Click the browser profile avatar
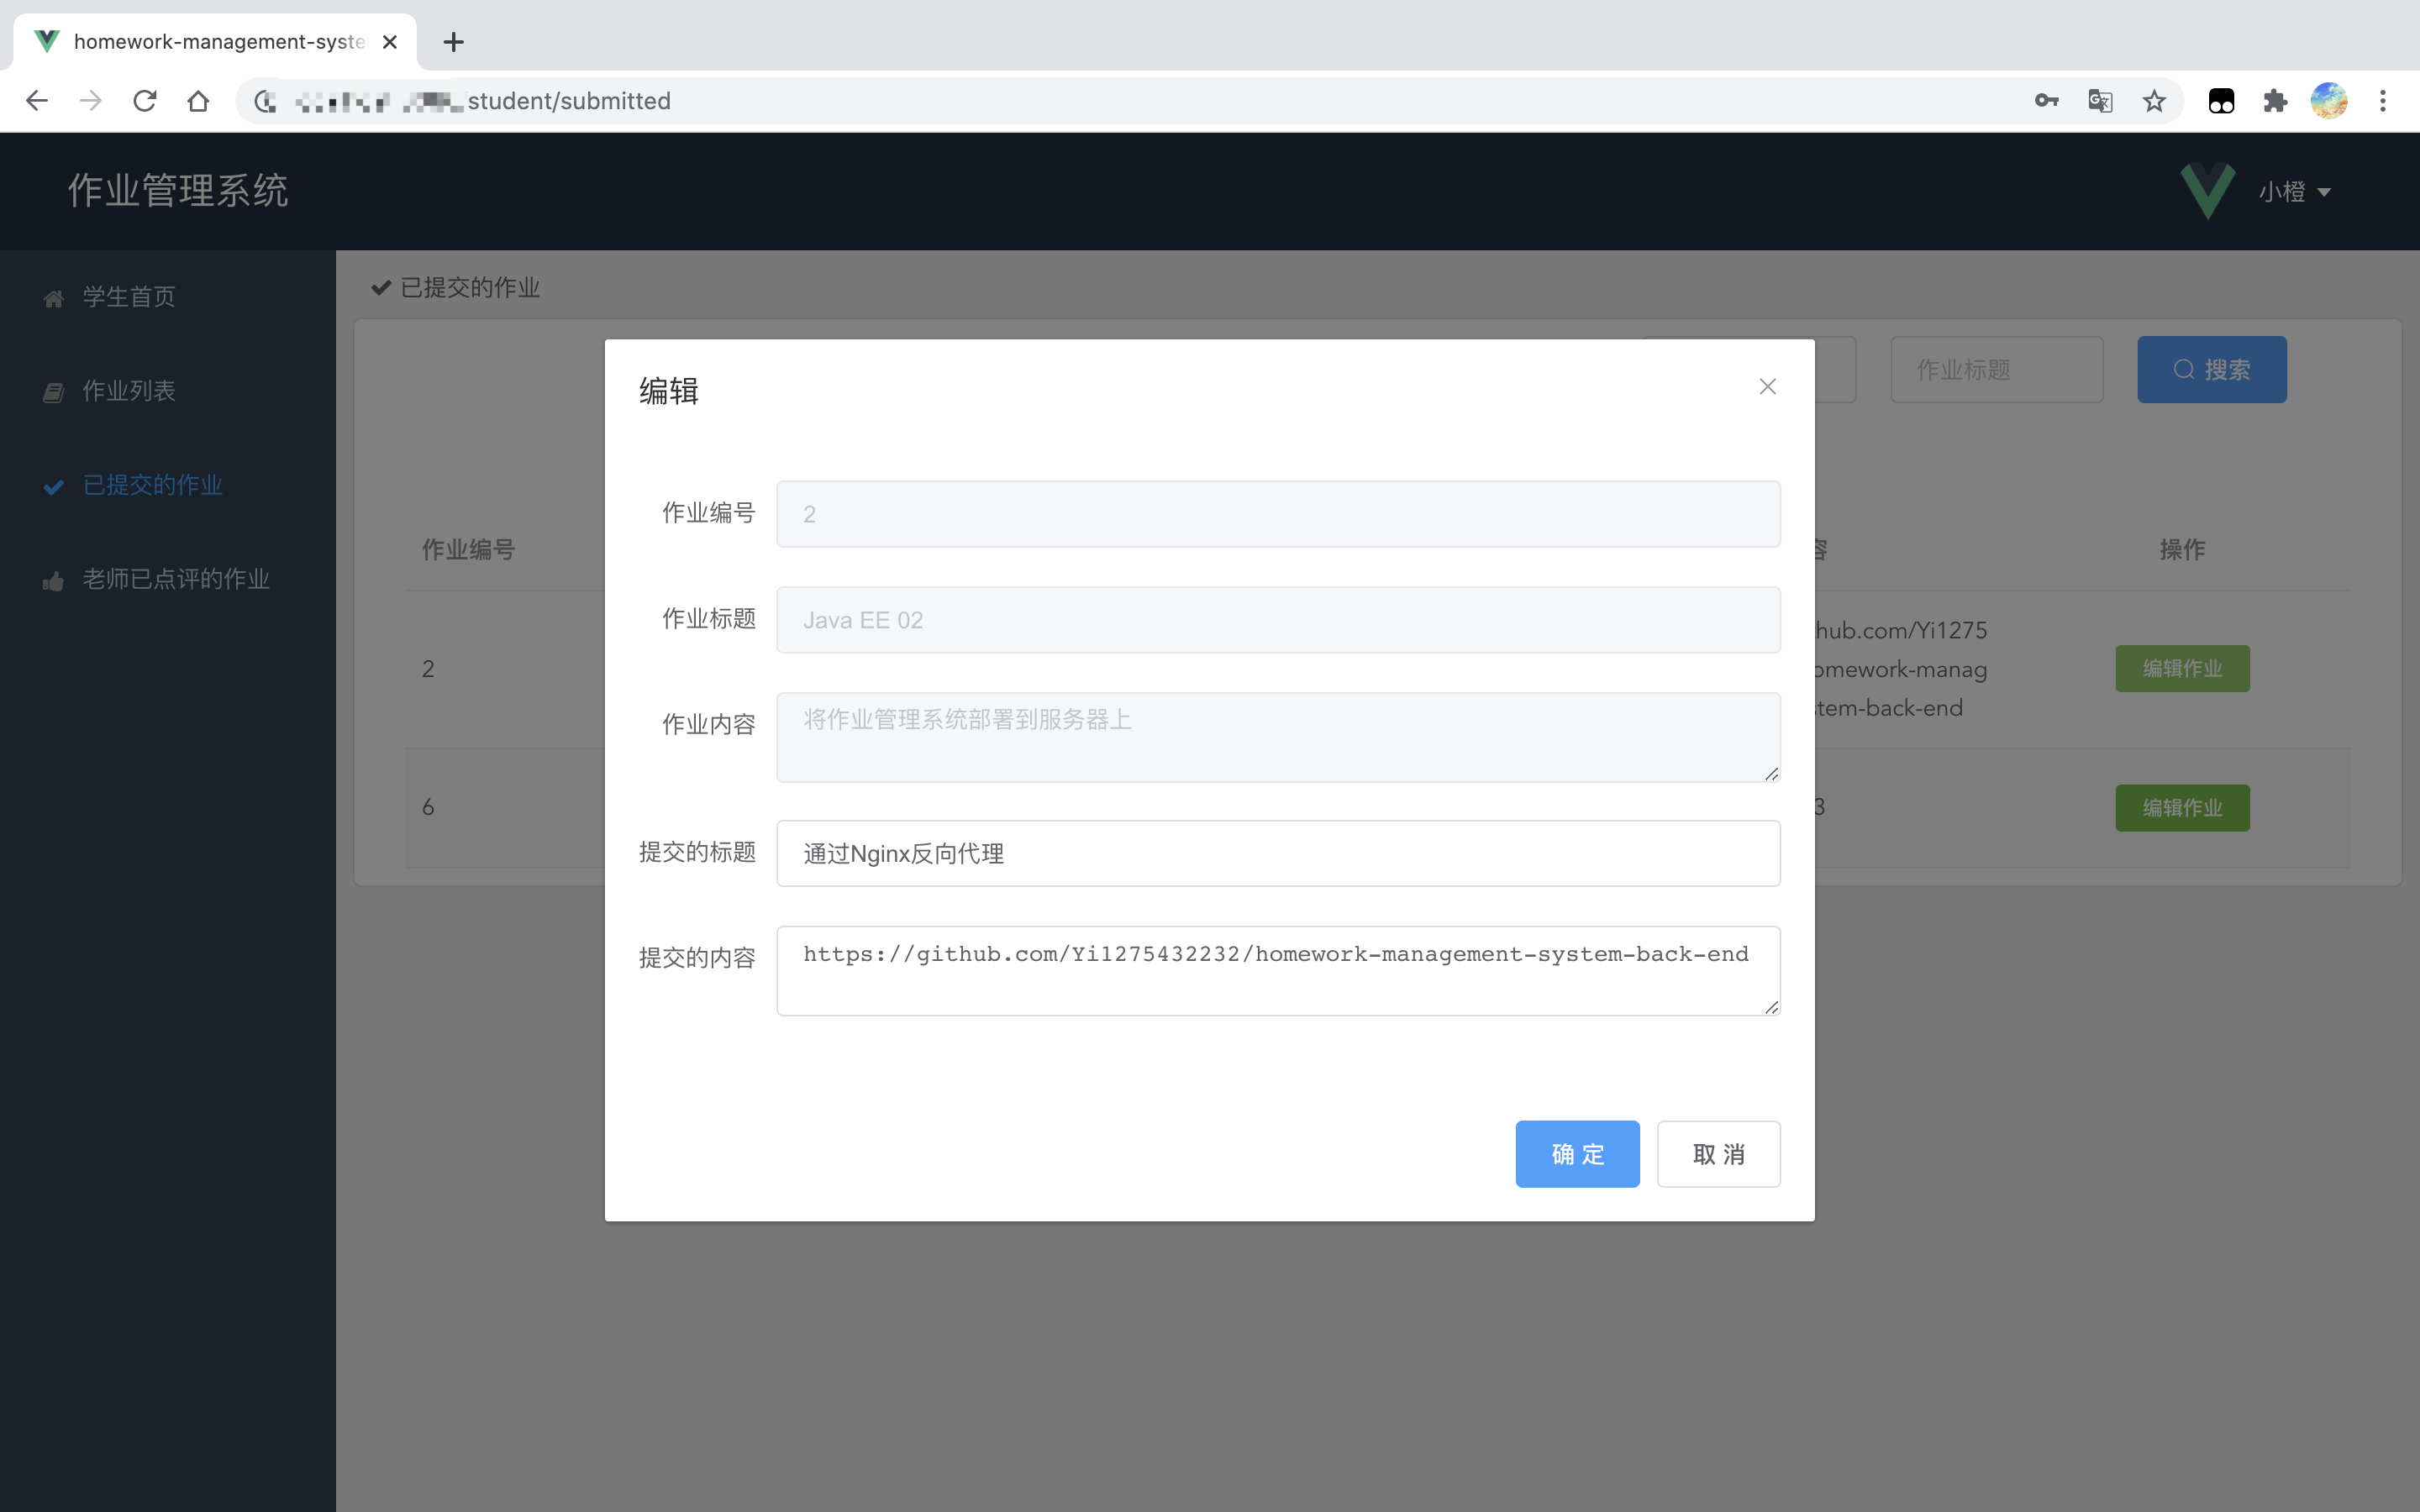2420x1512 pixels. coord(2329,100)
